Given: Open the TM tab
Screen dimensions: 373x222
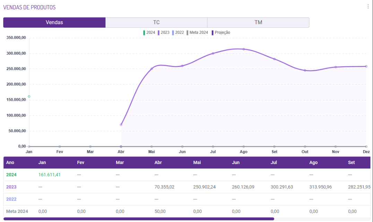Looking at the screenshot, I should tap(258, 22).
